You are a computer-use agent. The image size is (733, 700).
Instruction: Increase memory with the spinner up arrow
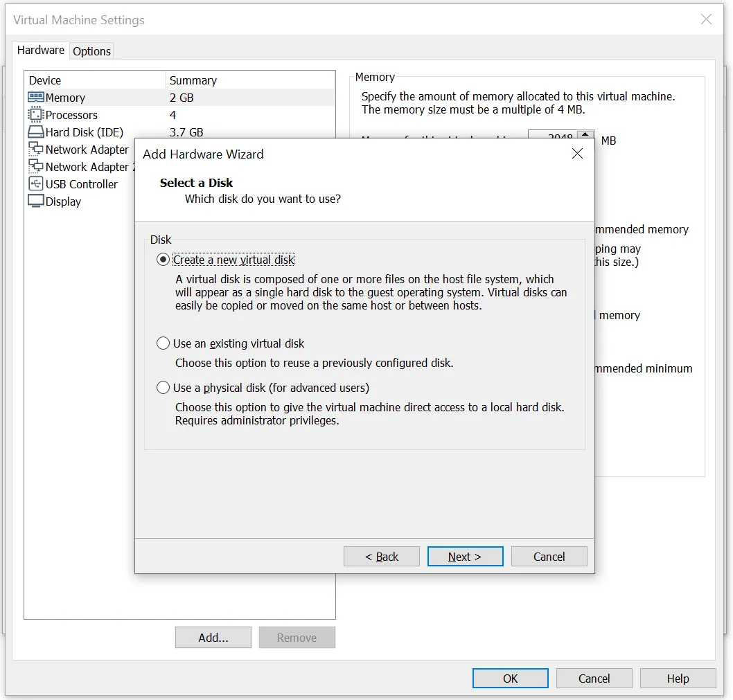pos(586,134)
